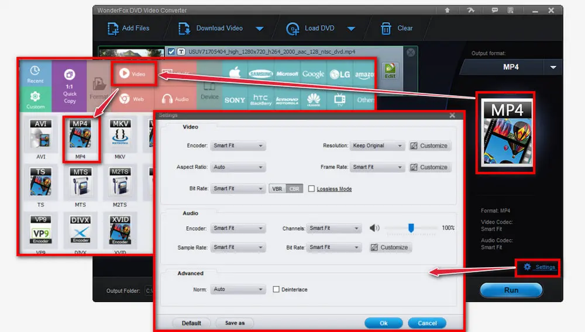
Task: Open the audio Channels dropdown
Action: pyautogui.click(x=335, y=228)
